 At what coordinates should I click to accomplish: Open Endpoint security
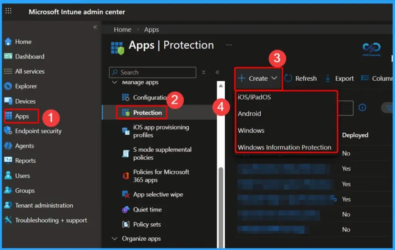(37, 131)
